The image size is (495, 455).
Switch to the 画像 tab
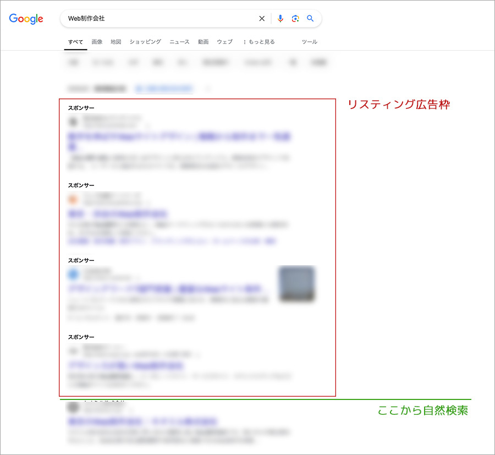pos(97,42)
